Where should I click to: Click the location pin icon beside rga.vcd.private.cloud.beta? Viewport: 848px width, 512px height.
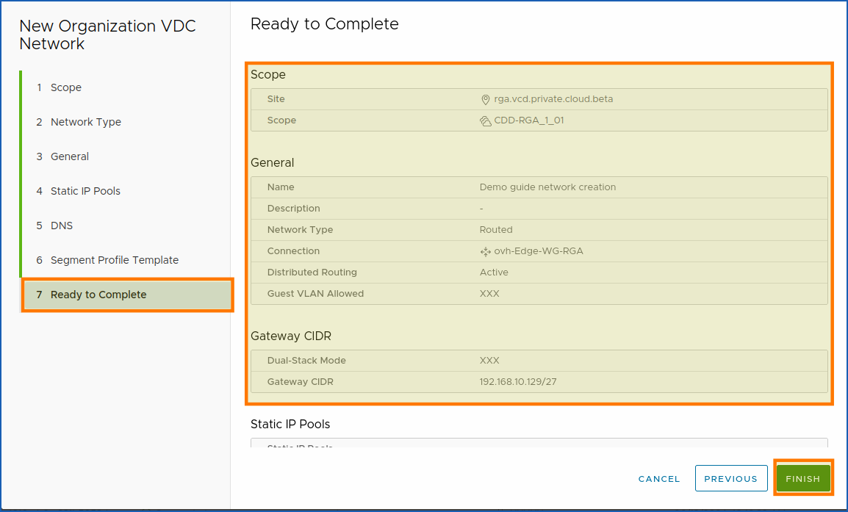(487, 98)
